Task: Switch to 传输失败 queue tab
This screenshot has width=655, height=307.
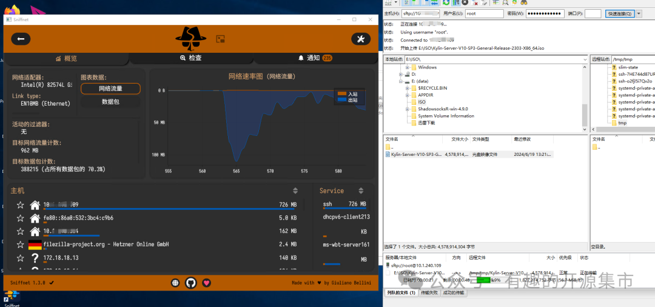Action: click(429, 293)
